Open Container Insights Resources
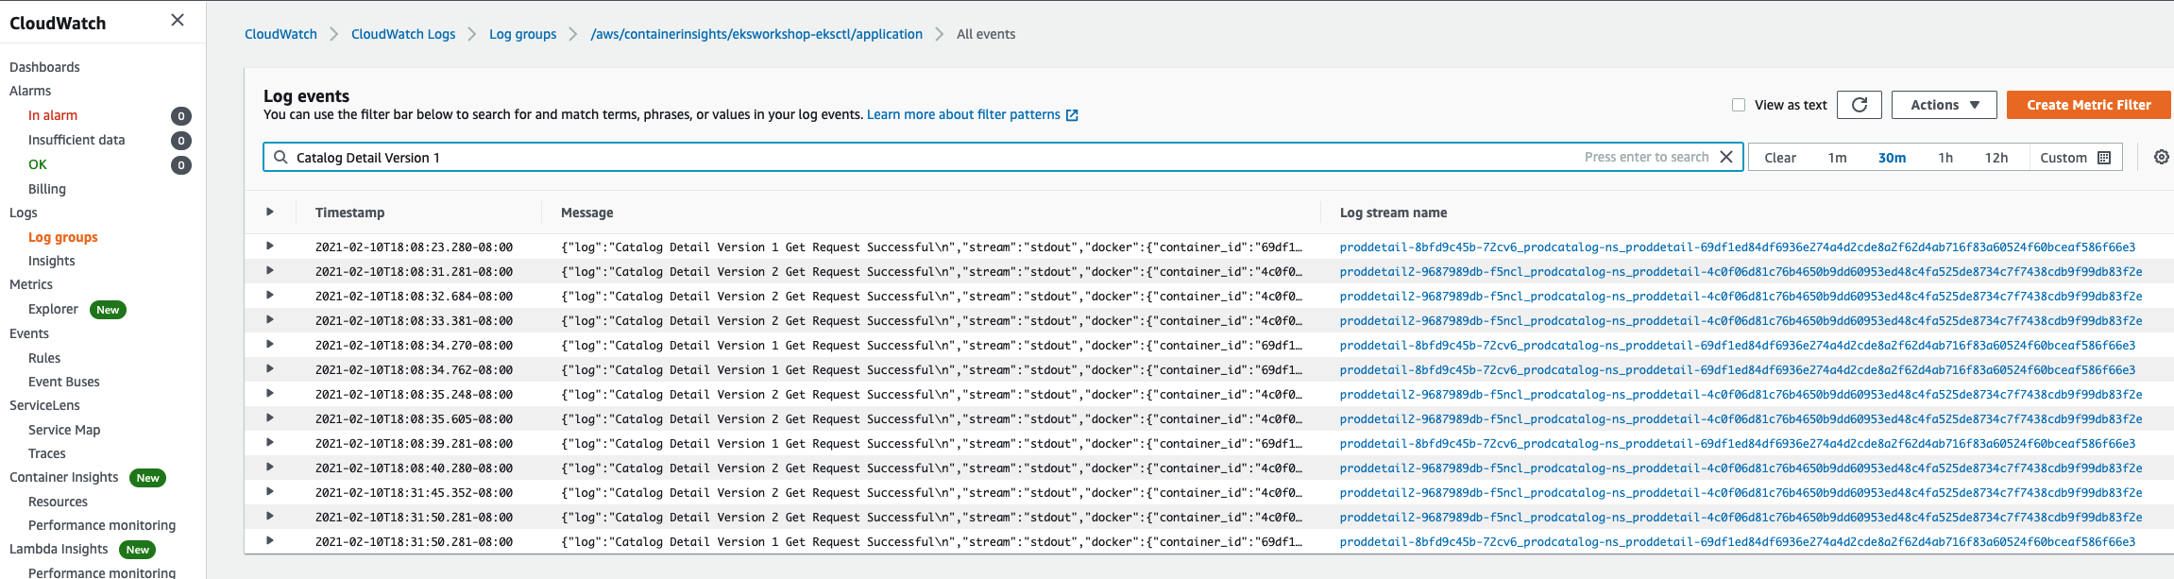 coord(58,502)
